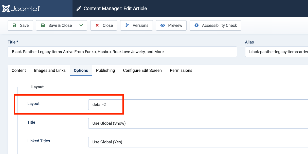The image size is (308, 154).
Task: Open the Configure Edit Screen tab
Action: click(x=142, y=71)
